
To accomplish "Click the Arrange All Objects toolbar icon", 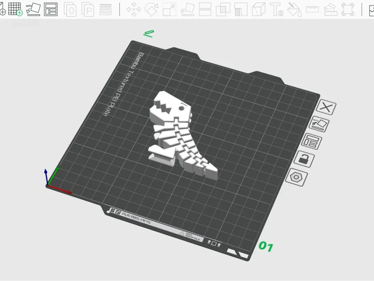I will [51, 9].
